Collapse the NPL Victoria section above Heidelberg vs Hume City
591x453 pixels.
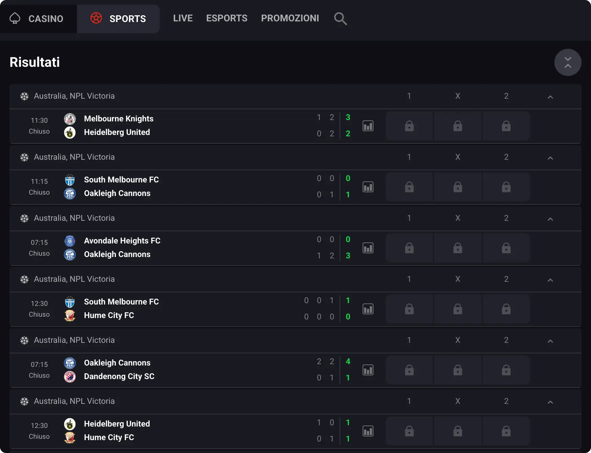coord(550,402)
